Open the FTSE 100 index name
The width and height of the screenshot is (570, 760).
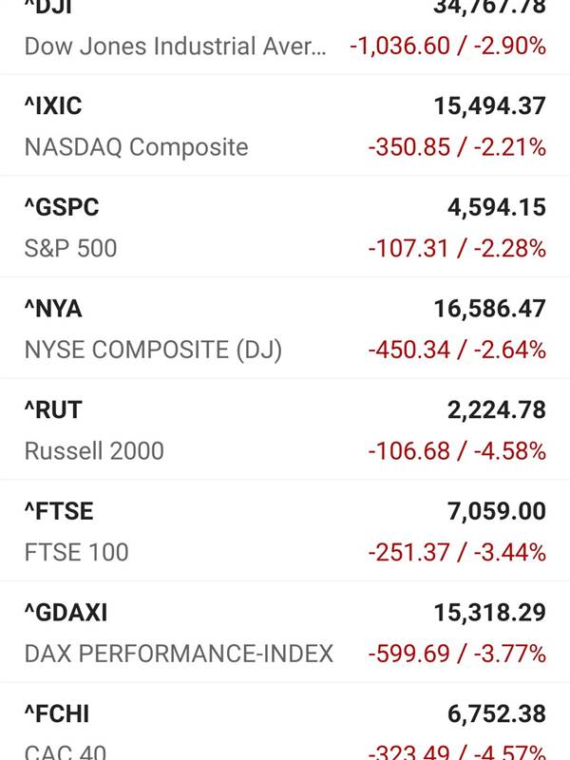pos(77,552)
